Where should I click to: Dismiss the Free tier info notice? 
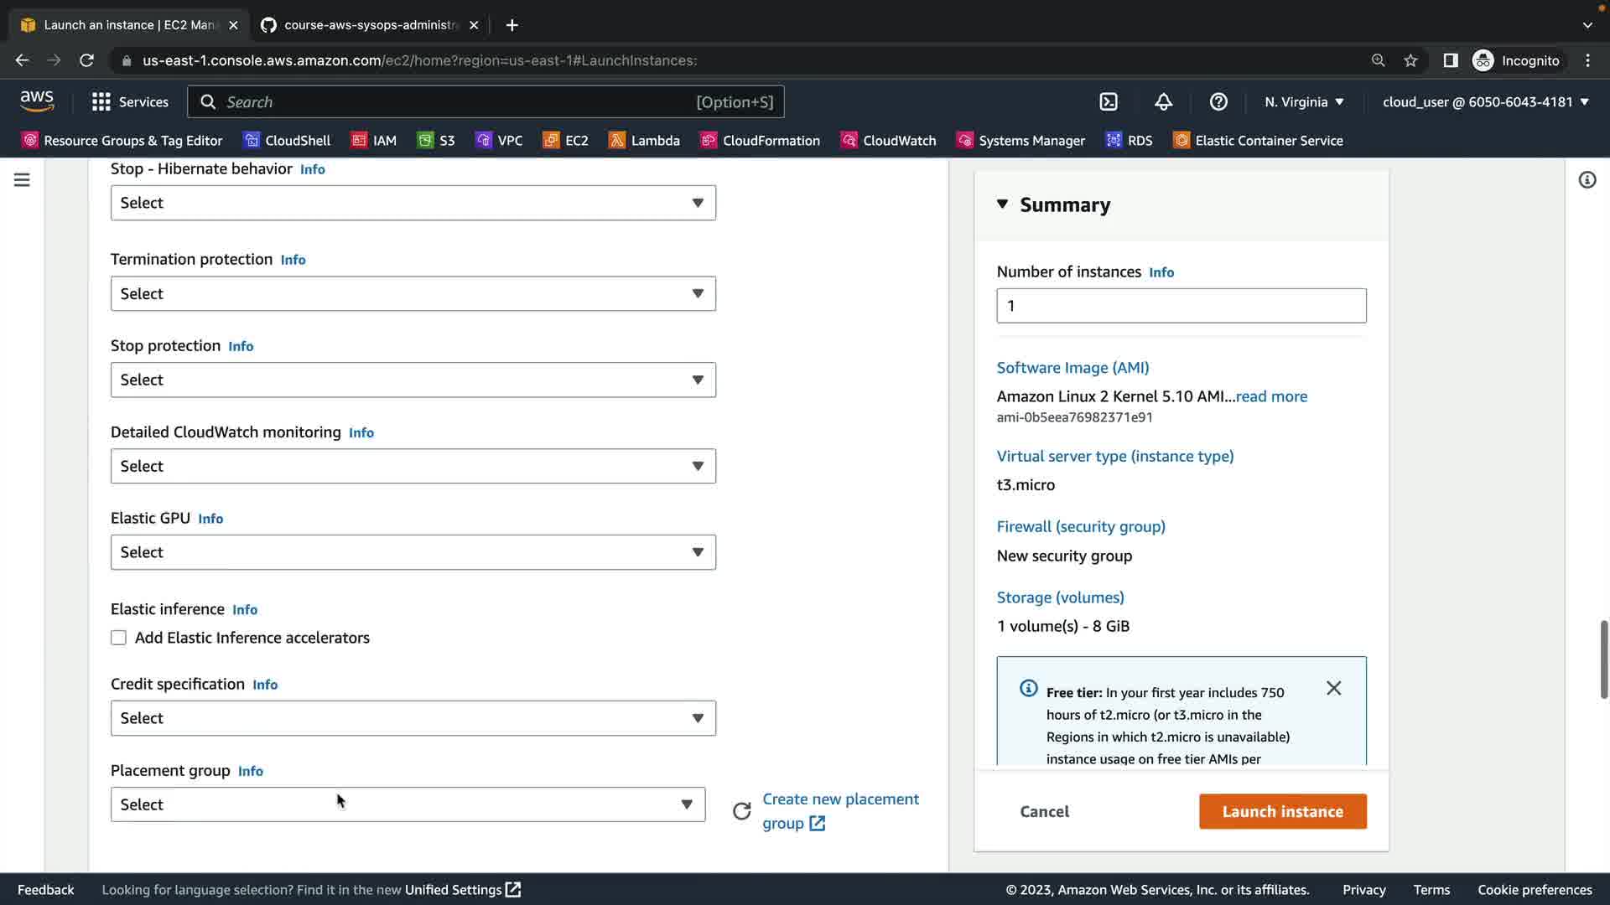click(x=1333, y=688)
